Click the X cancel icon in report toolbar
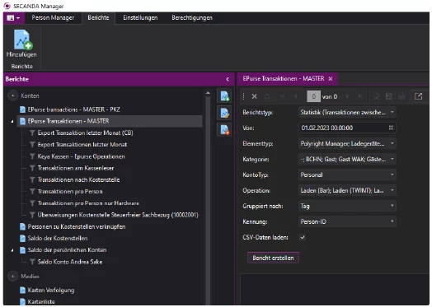Screen dimensions: 432x307 tap(254, 96)
